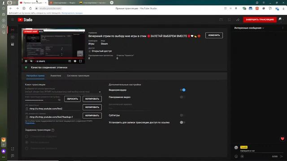Screen dimensions: 287x161
Task: Click the help icon next to Задержка трансляции
Action: click(53, 130)
